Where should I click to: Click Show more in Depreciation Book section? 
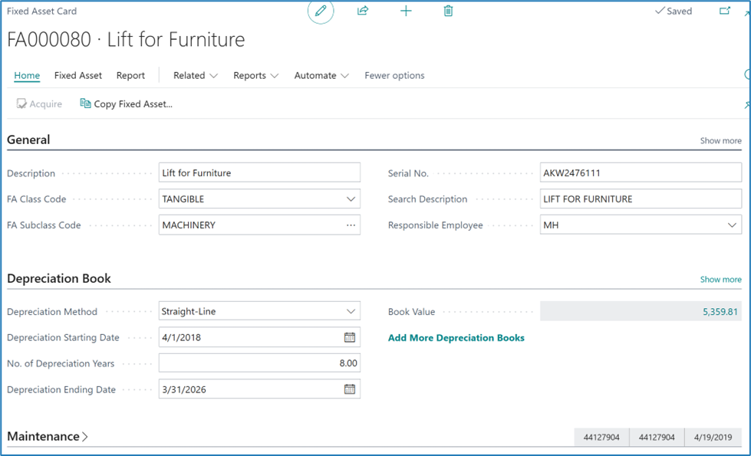click(720, 280)
